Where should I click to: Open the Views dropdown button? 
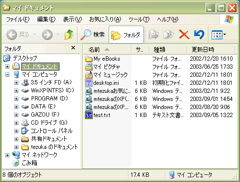coord(219,35)
